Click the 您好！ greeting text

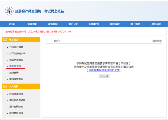(x=57, y=41)
